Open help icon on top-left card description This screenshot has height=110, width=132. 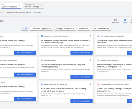pos(9,47)
